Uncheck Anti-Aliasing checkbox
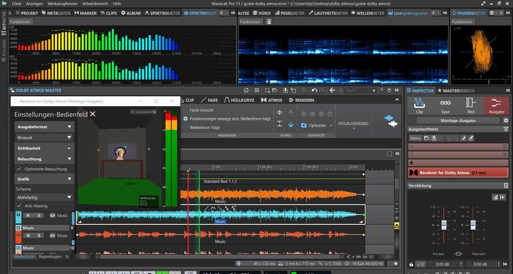Screen dimensions: 513x274 point(19,206)
